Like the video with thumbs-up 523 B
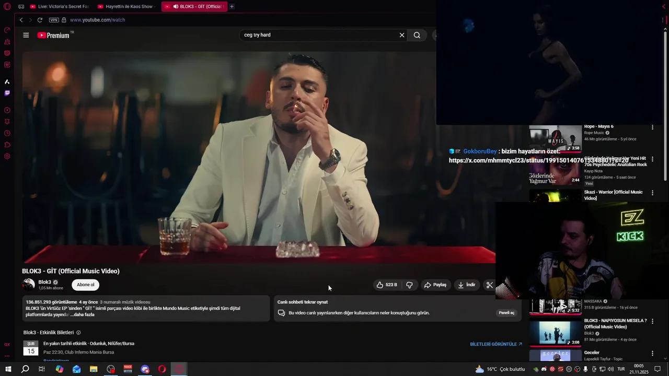The height and width of the screenshot is (376, 669). (387, 285)
